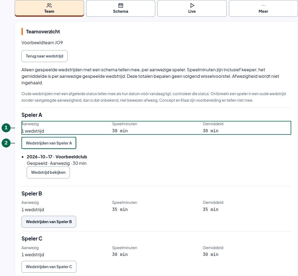
Task: Click the paragraph starting 'Alleen gespeelde wedstrijden'
Action: (150, 76)
